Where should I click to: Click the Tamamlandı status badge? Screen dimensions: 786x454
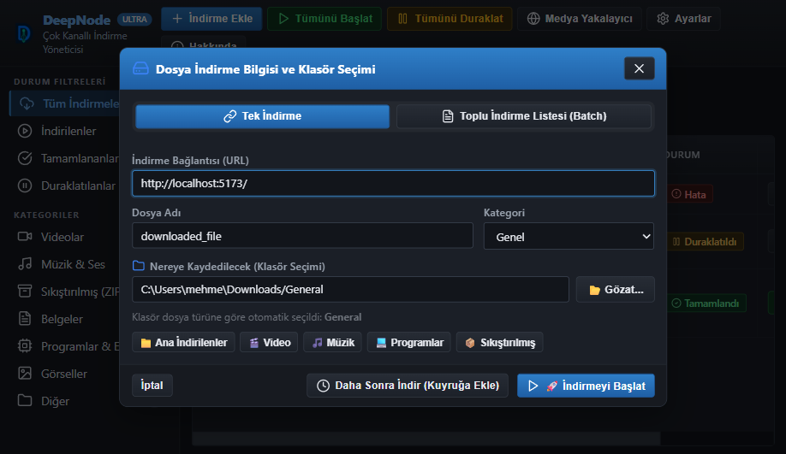(x=706, y=304)
